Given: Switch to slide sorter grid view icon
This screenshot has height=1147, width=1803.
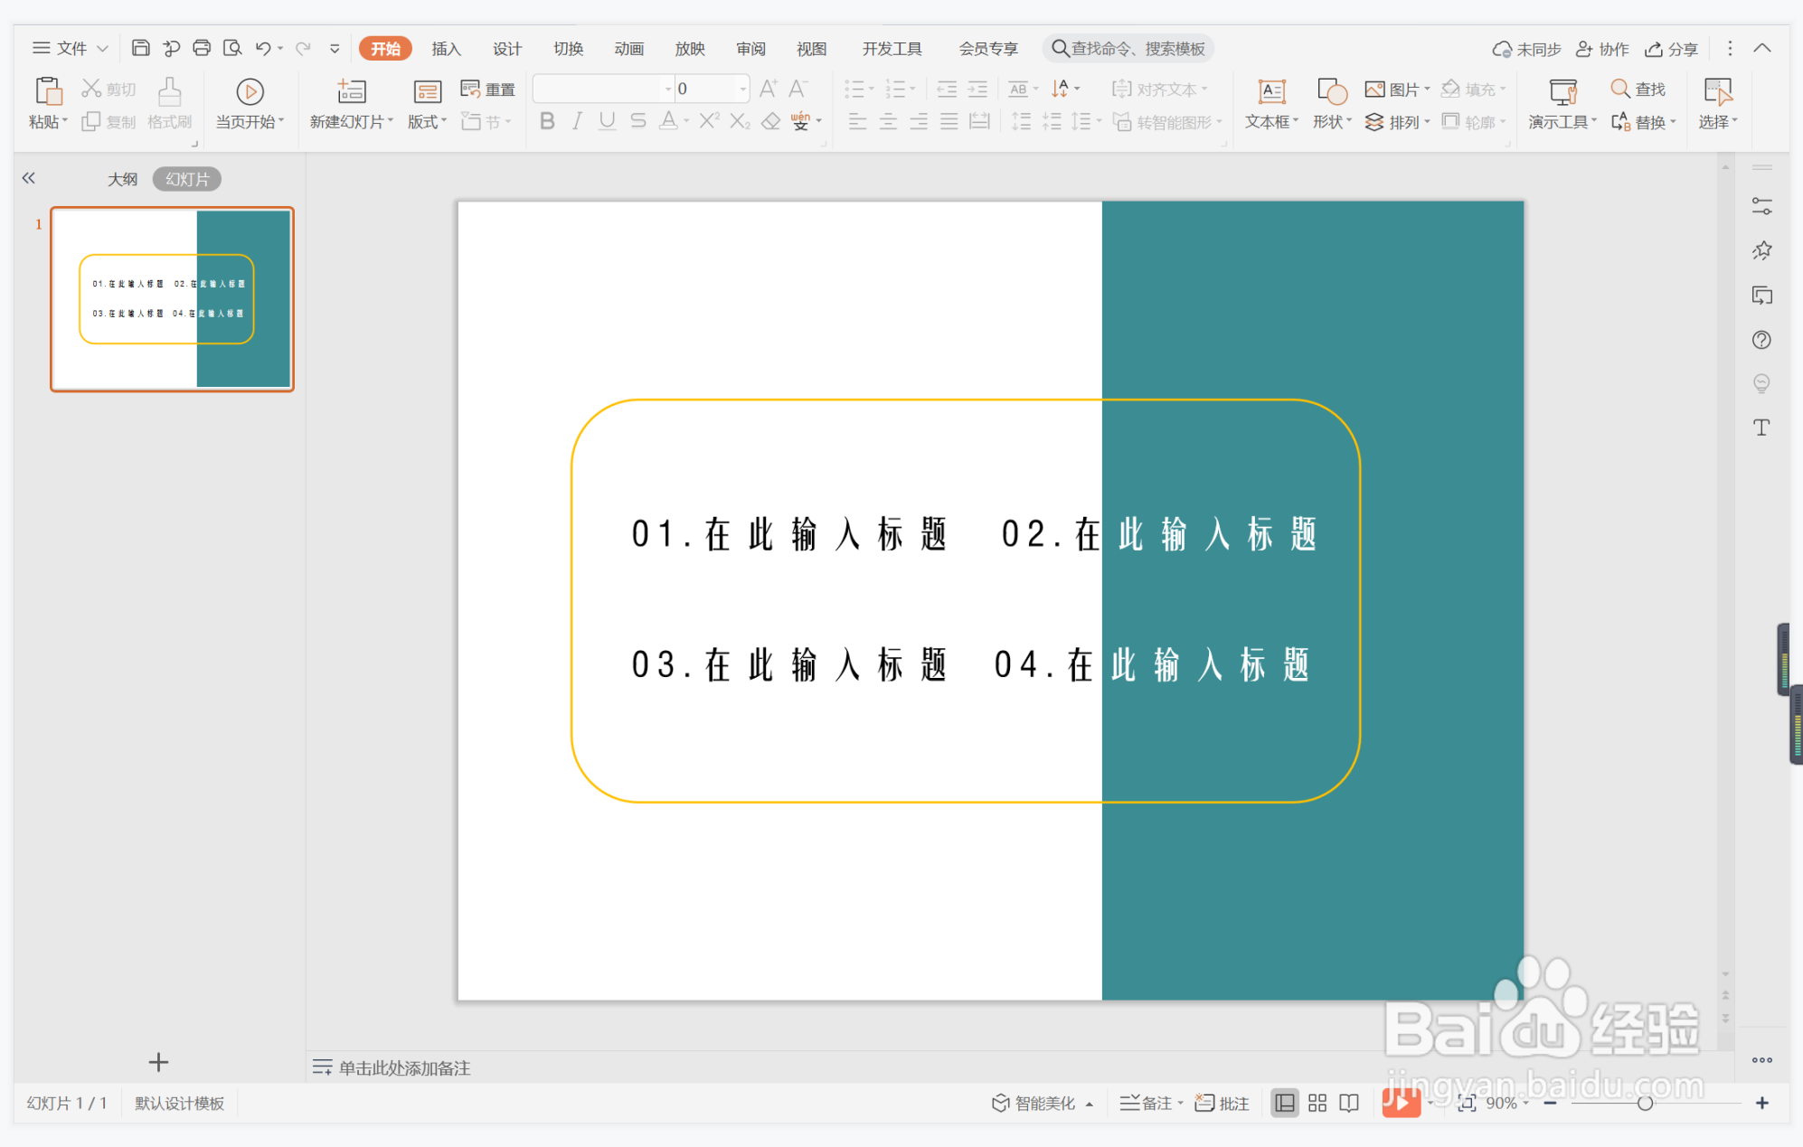Looking at the screenshot, I should point(1317,1103).
